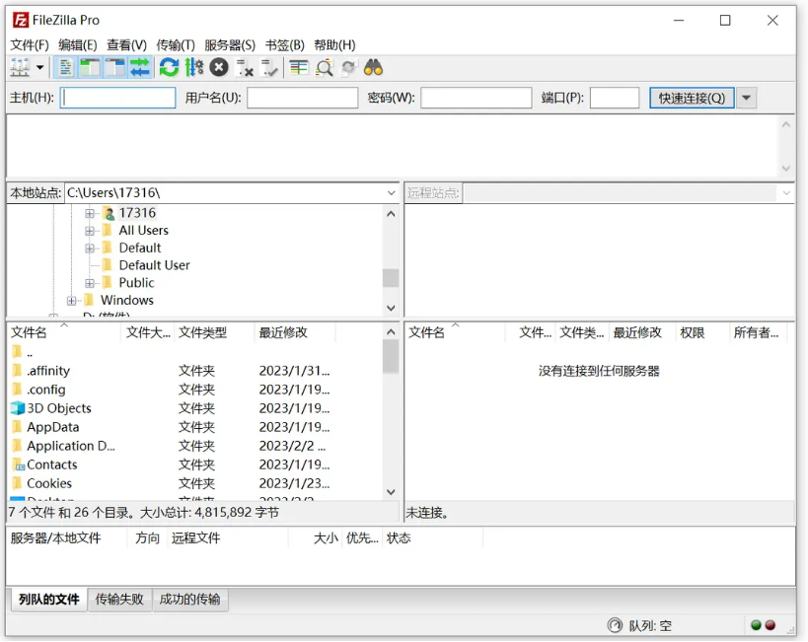Cancel the current operation via toolbar

[x=219, y=67]
